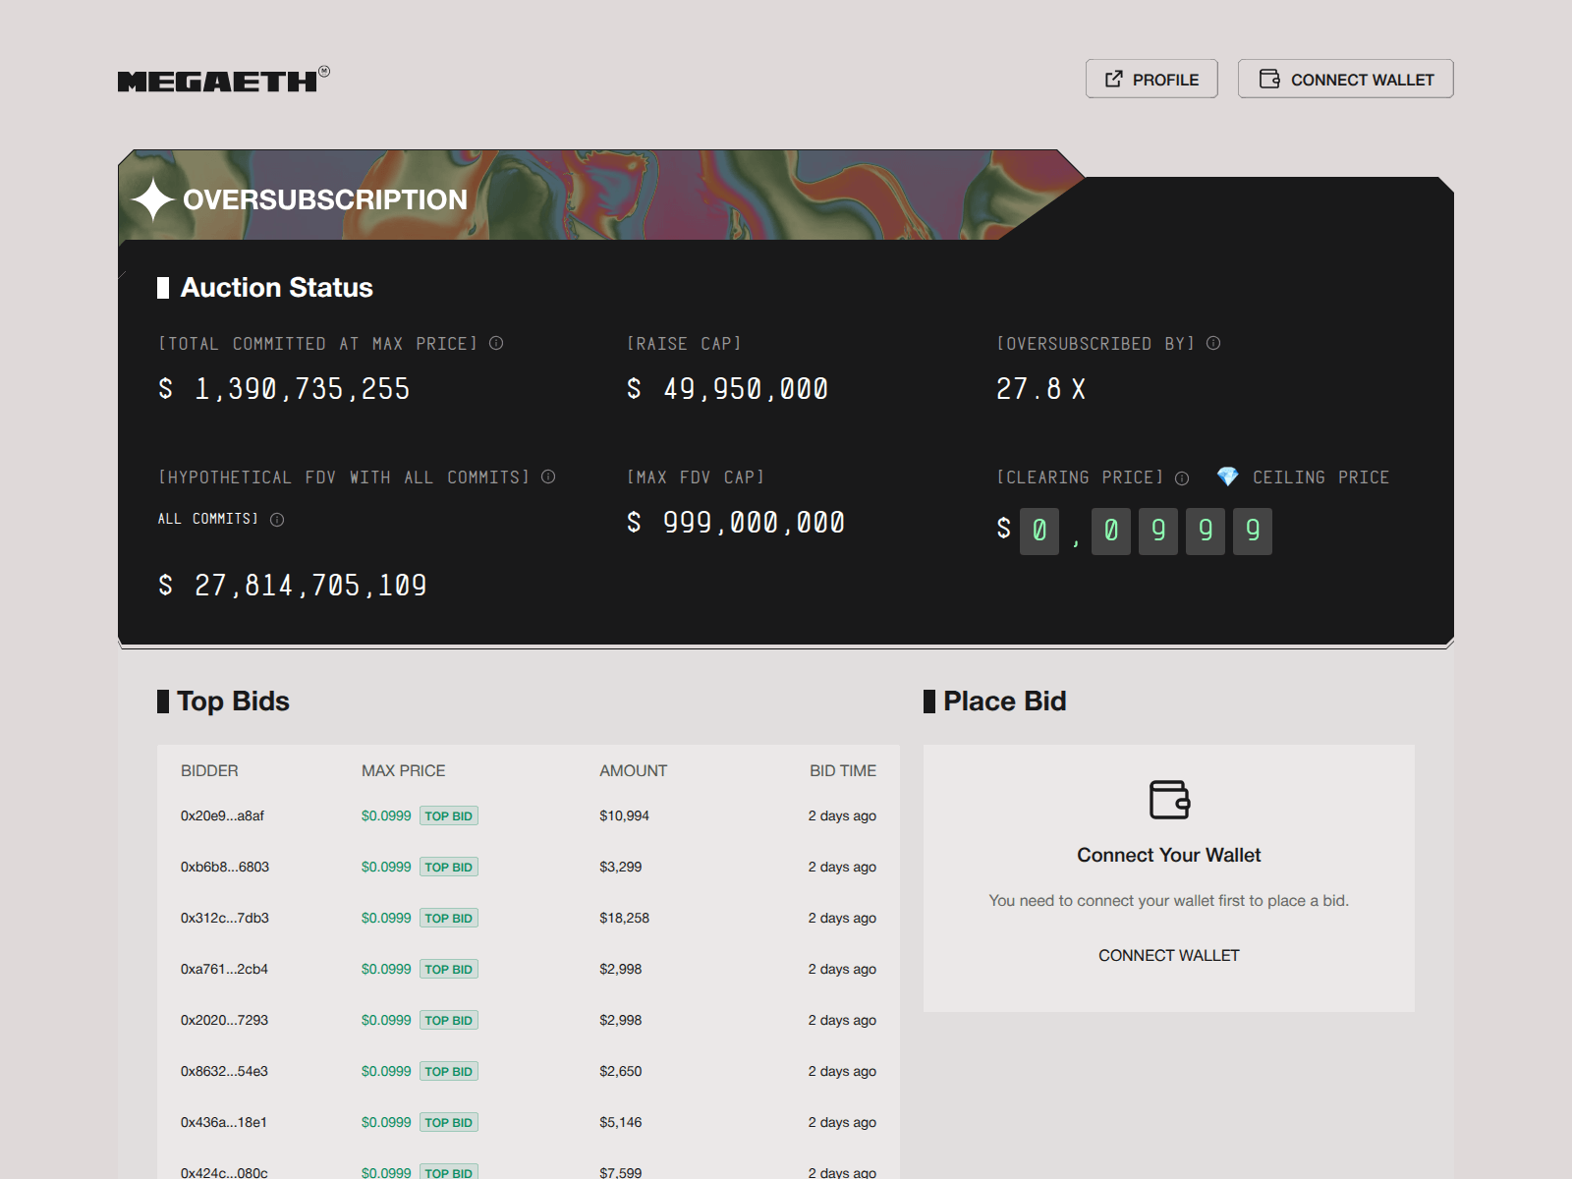1572x1179 pixels.
Task: Click the $2,650 bid amount
Action: tap(621, 1071)
